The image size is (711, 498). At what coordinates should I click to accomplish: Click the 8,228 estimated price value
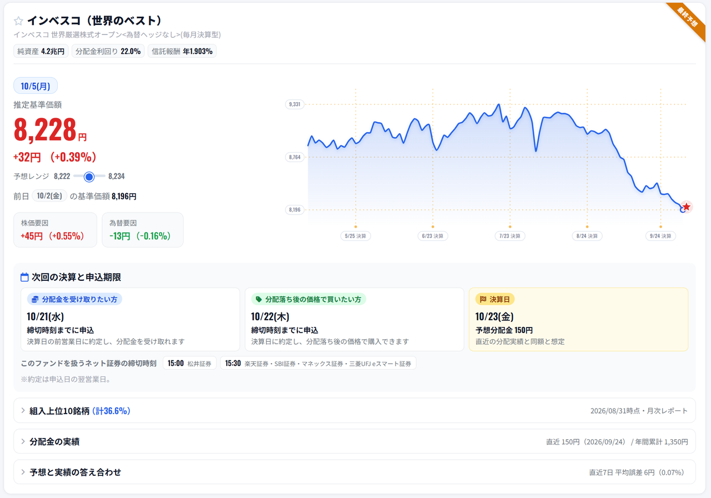tap(45, 130)
